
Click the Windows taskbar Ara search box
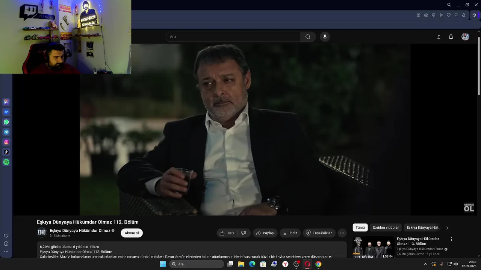point(197,264)
